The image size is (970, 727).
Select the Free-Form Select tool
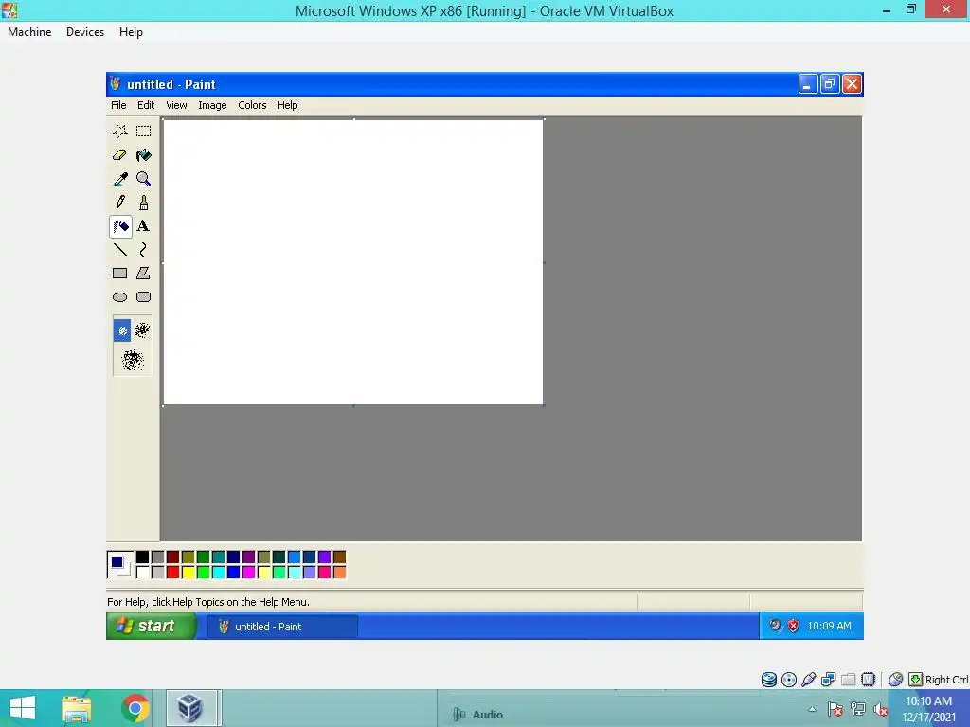120,131
